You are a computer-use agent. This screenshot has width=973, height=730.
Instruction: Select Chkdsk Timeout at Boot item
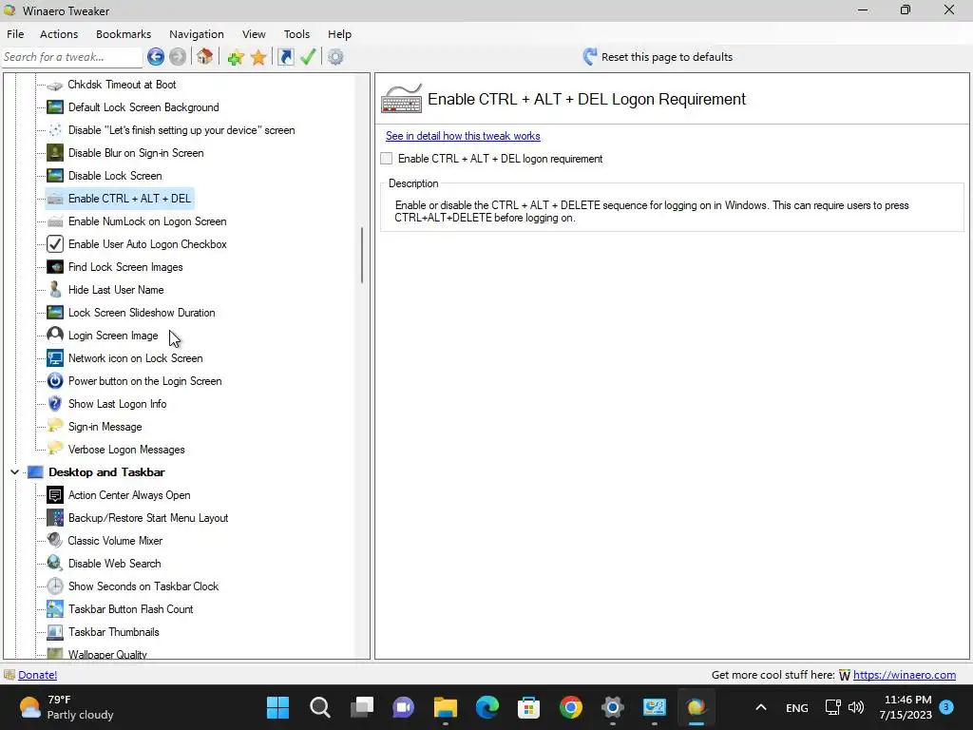point(122,85)
